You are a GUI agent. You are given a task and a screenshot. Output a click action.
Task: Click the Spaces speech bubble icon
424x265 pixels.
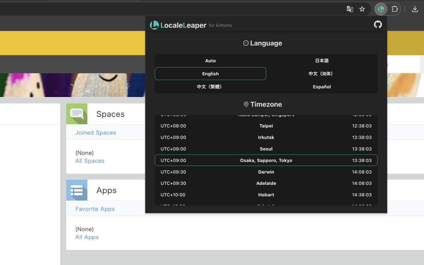pos(77,114)
